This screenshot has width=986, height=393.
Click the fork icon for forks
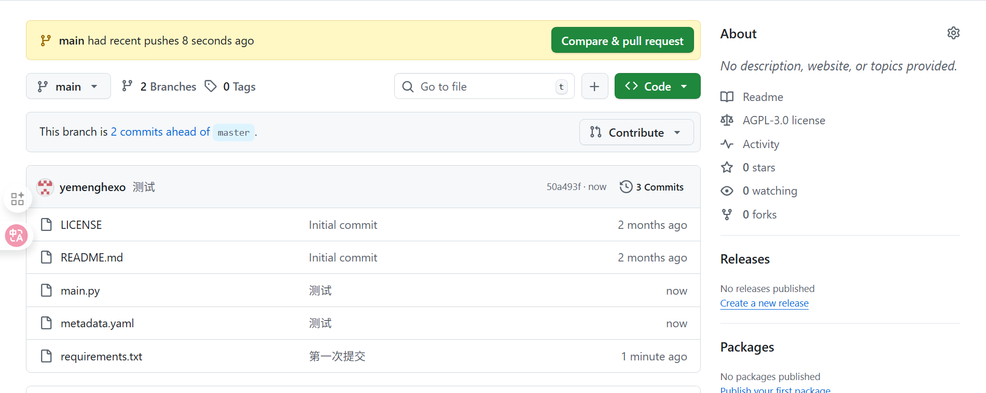pos(727,214)
